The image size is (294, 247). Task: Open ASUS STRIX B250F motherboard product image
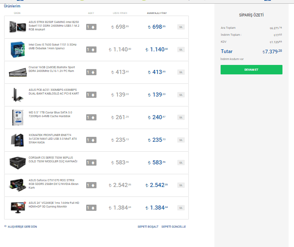point(18,27)
